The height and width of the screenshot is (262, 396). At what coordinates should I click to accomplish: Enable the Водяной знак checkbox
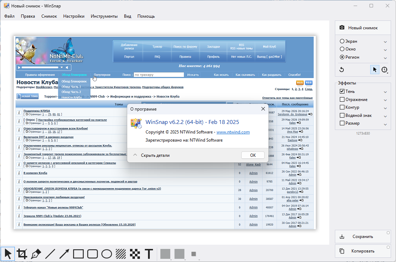click(342, 115)
